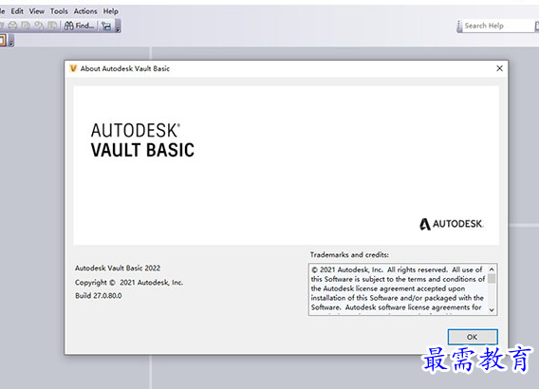Open the View menu
539x389 pixels.
36,11
